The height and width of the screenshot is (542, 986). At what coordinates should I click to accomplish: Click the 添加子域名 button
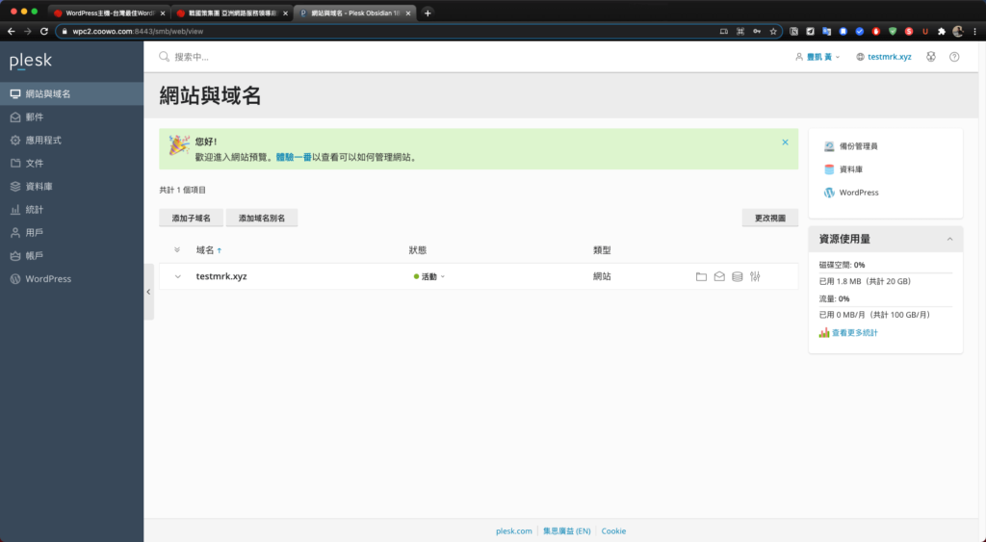coord(192,219)
